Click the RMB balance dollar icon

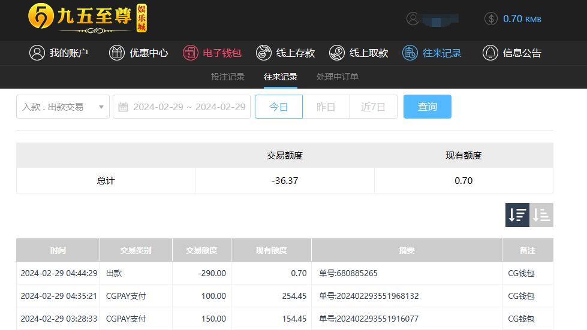point(490,19)
